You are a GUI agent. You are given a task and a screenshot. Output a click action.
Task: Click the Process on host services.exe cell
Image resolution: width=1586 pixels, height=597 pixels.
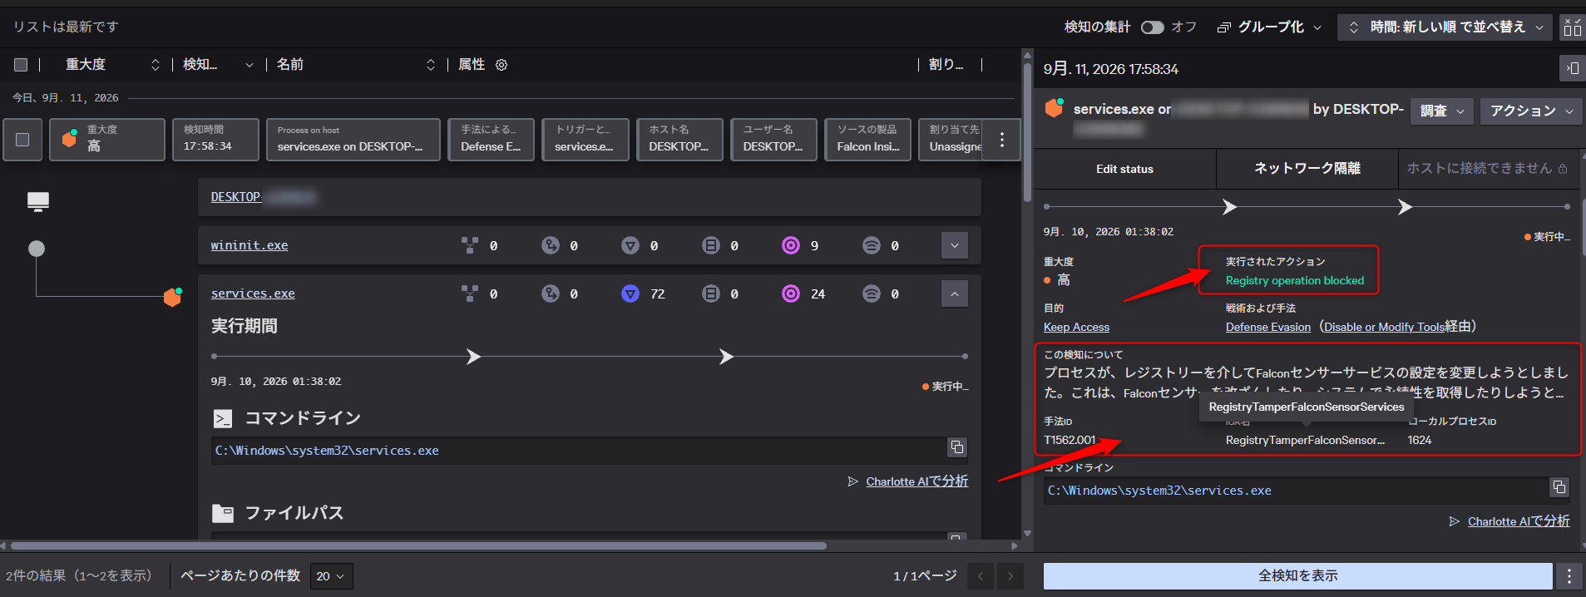coord(353,139)
